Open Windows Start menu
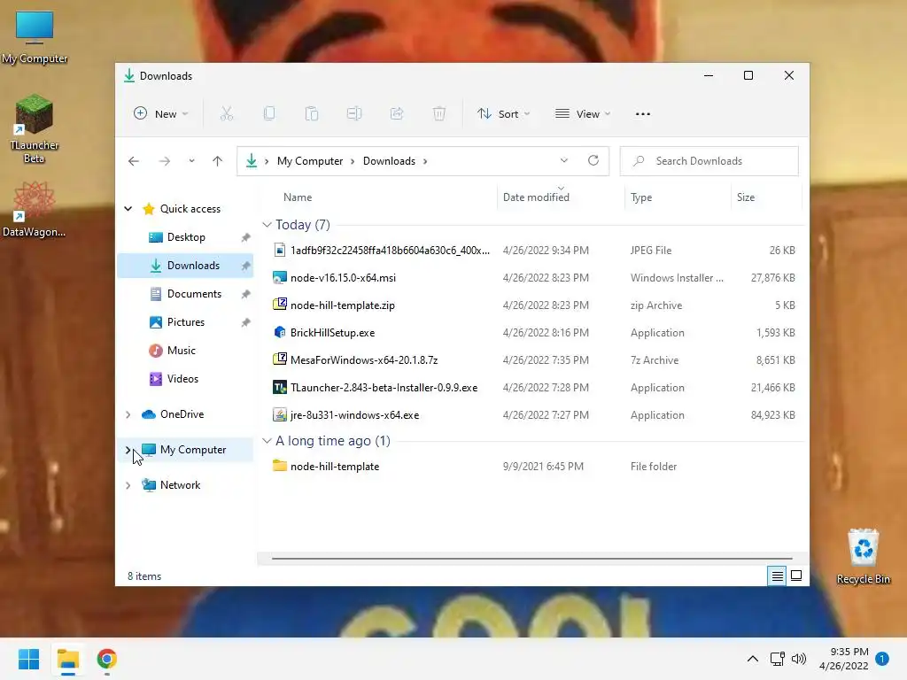The height and width of the screenshot is (680, 907). (x=29, y=659)
